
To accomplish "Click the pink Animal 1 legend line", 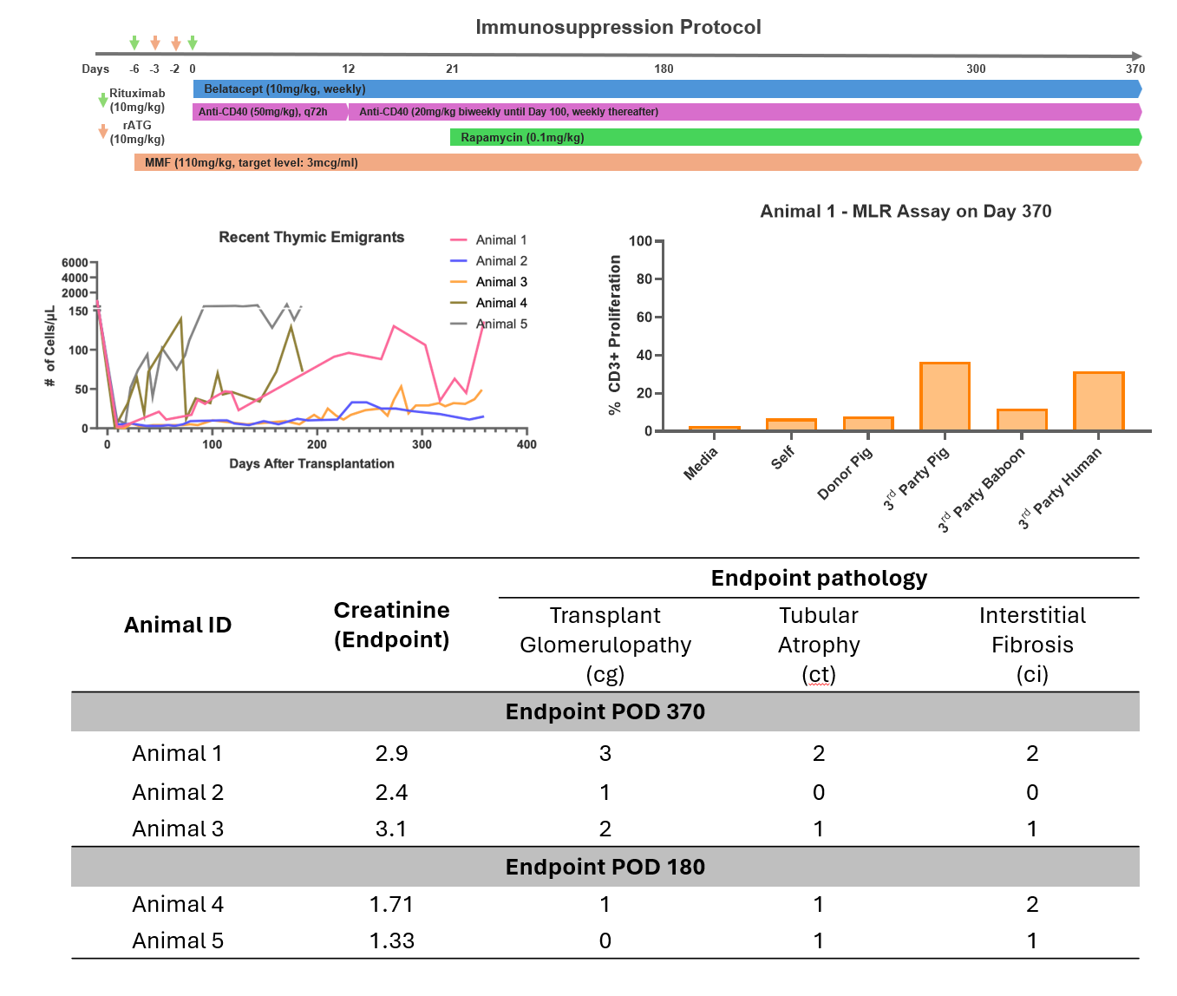I will click(x=459, y=240).
